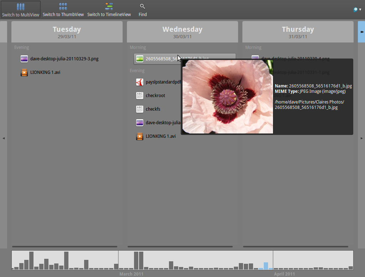Go to next day with right arrow
365x277 pixels.
tap(361, 138)
